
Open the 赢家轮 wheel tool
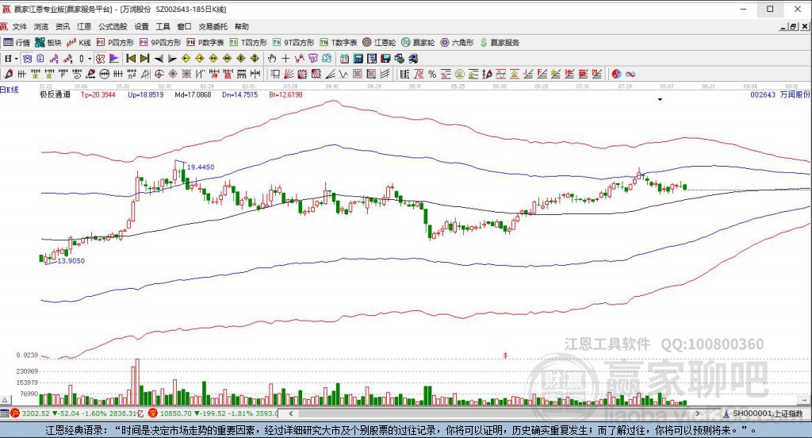tap(418, 43)
